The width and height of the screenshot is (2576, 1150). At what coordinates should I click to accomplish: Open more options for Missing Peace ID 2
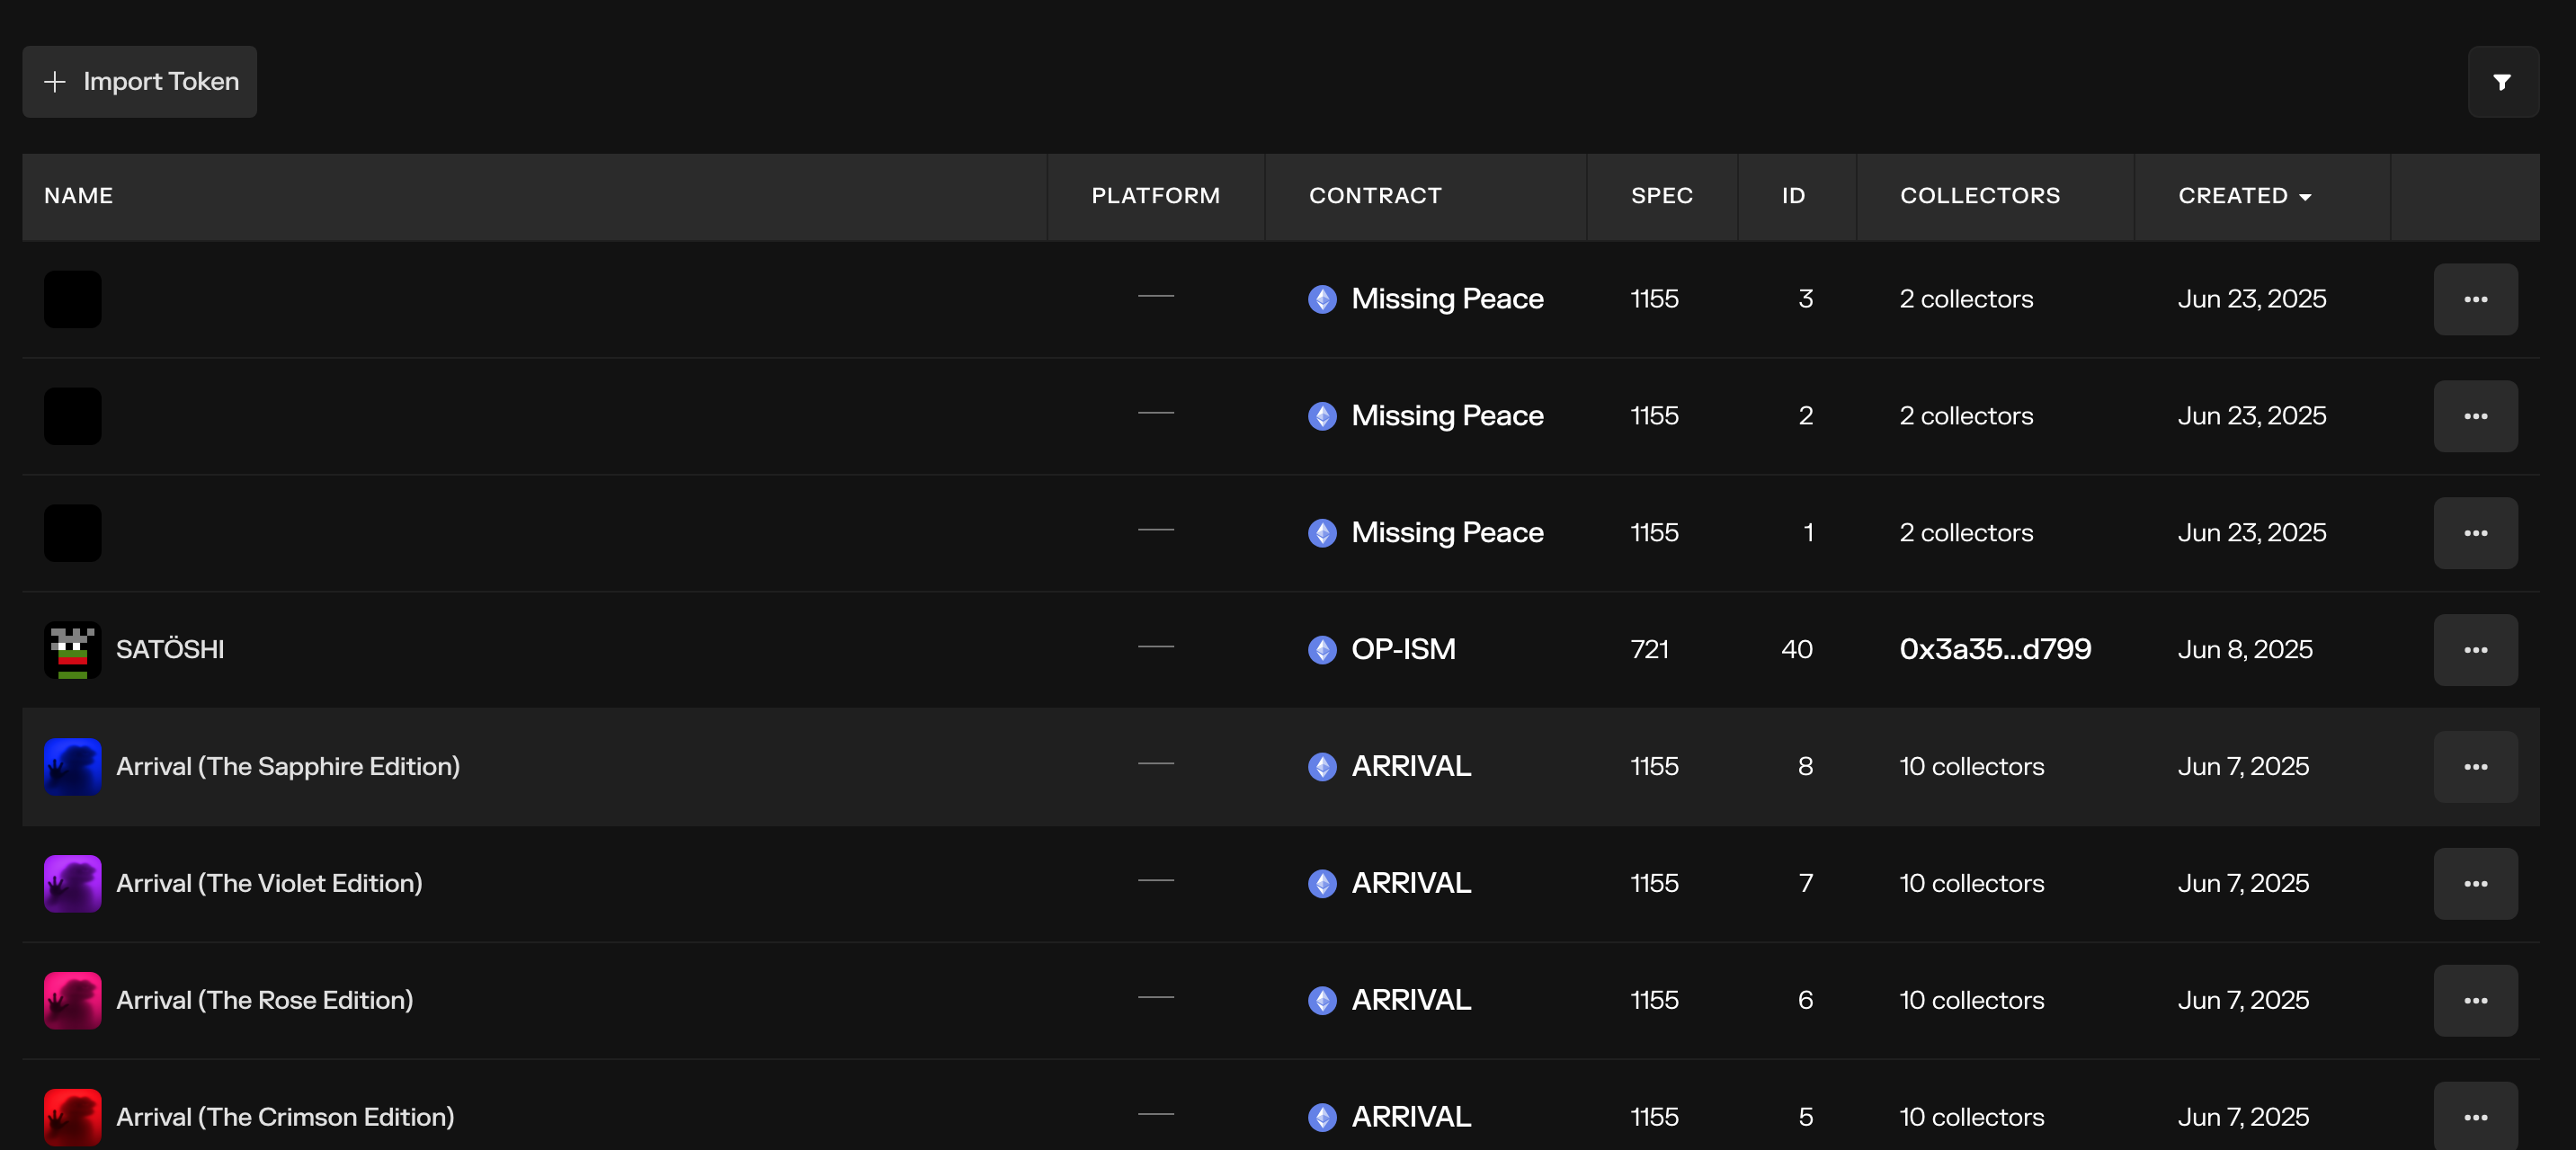(2475, 416)
